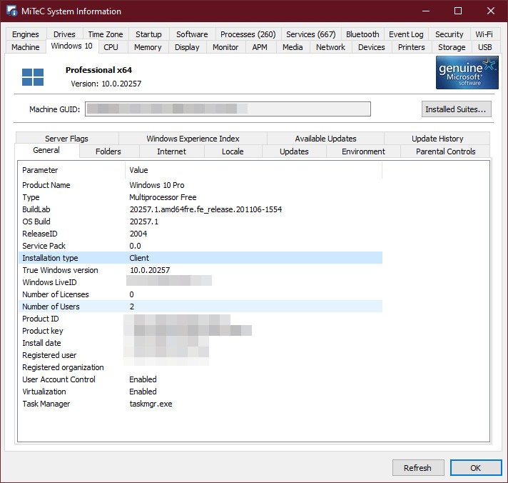Open the Update History sub-tab
This screenshot has width=508, height=483.
[437, 139]
